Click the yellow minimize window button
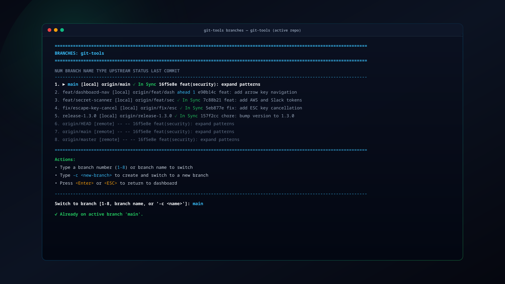 [56, 30]
